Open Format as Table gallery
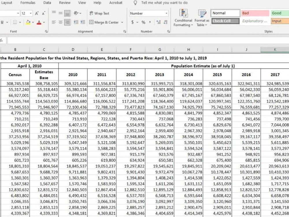The width and height of the screenshot is (289, 217). pyautogui.click(x=202, y=18)
